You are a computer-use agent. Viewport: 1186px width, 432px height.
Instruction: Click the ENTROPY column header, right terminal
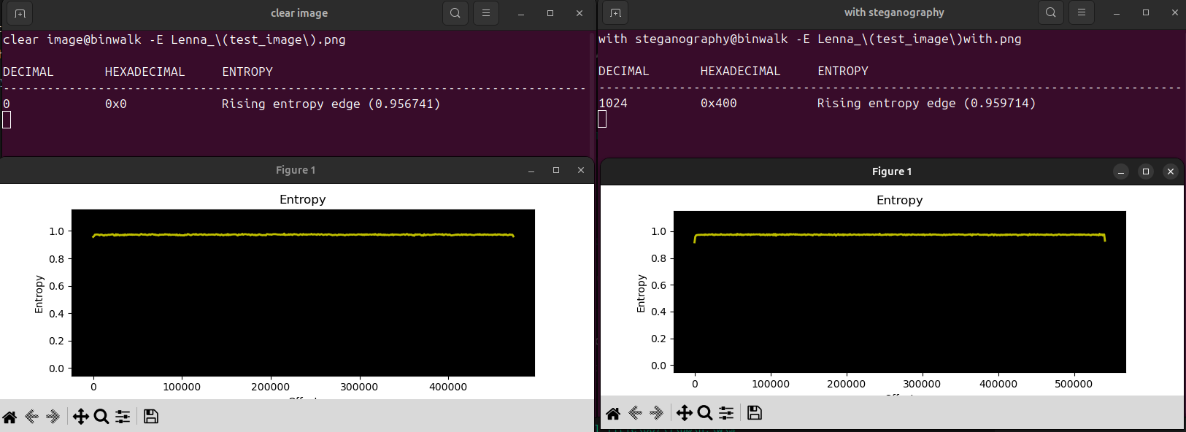[843, 71]
